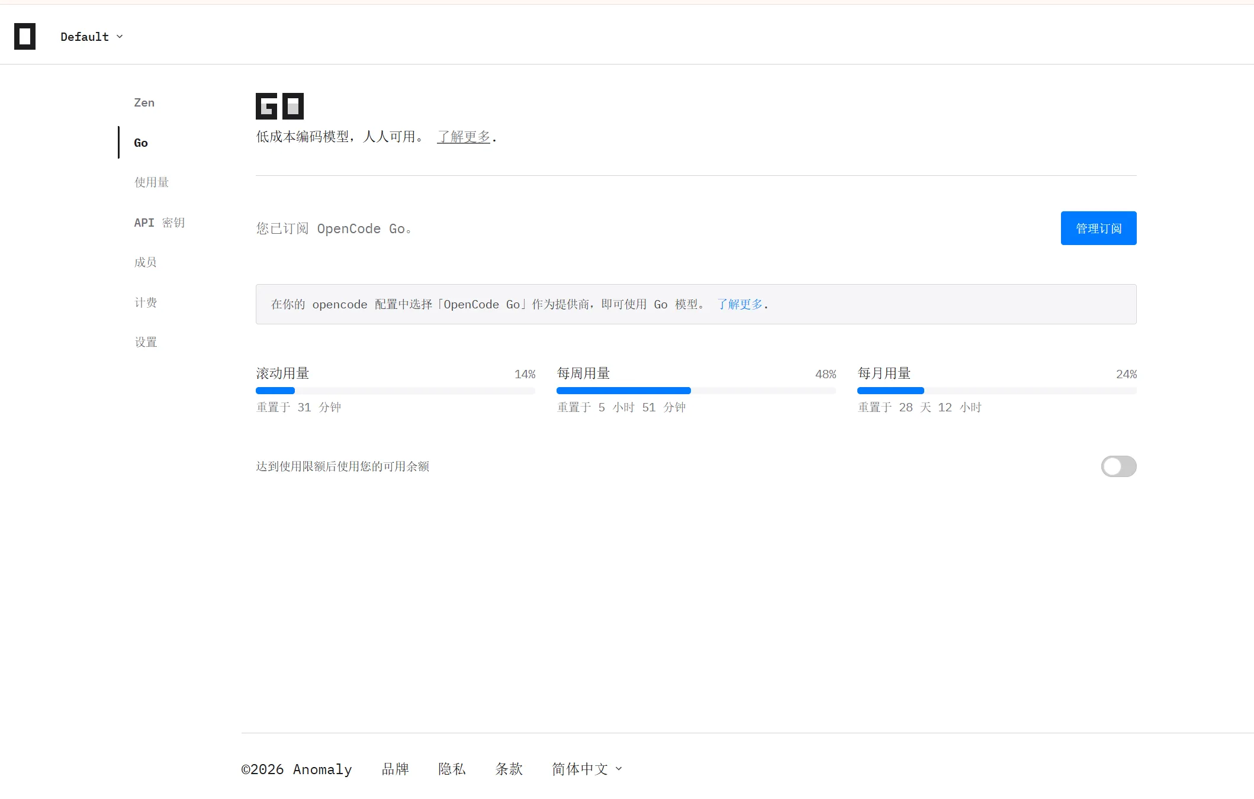Click the 滚动用量 progress bar

click(x=396, y=391)
